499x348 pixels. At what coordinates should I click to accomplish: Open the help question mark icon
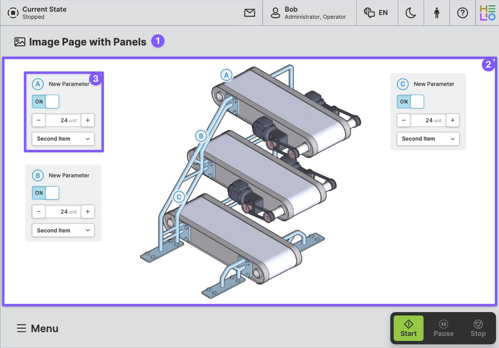point(462,13)
